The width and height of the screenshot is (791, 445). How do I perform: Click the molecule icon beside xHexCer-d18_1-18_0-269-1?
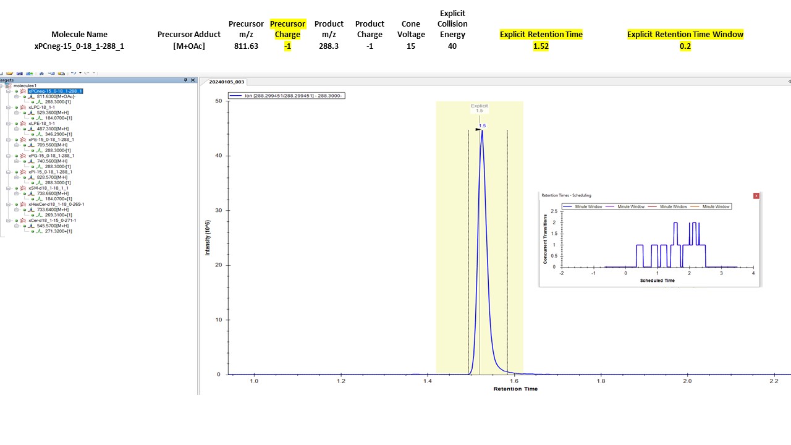click(23, 204)
